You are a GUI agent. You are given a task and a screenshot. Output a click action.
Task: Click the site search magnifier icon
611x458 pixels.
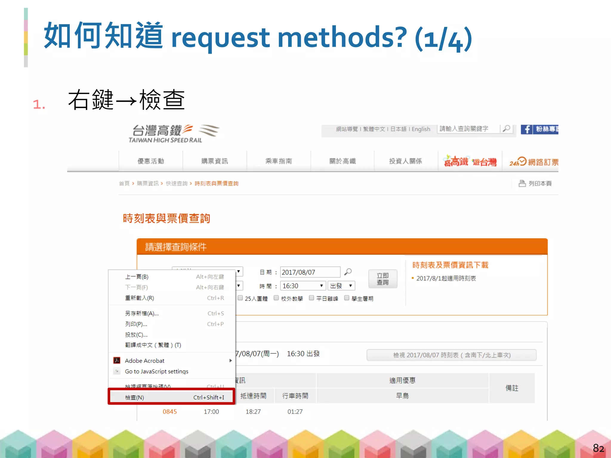pos(506,129)
